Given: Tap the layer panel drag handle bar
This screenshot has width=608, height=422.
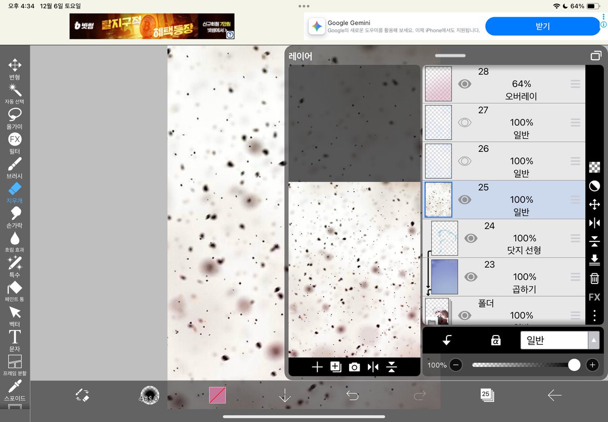Looking at the screenshot, I should pyautogui.click(x=450, y=56).
